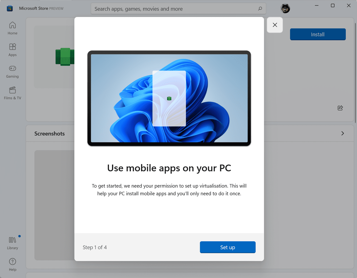Click the Set up button
The width and height of the screenshot is (357, 278).
pyautogui.click(x=228, y=247)
